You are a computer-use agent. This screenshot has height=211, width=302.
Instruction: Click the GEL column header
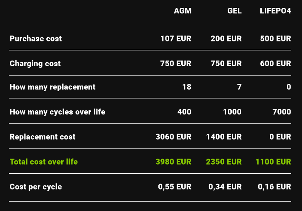coord(234,11)
